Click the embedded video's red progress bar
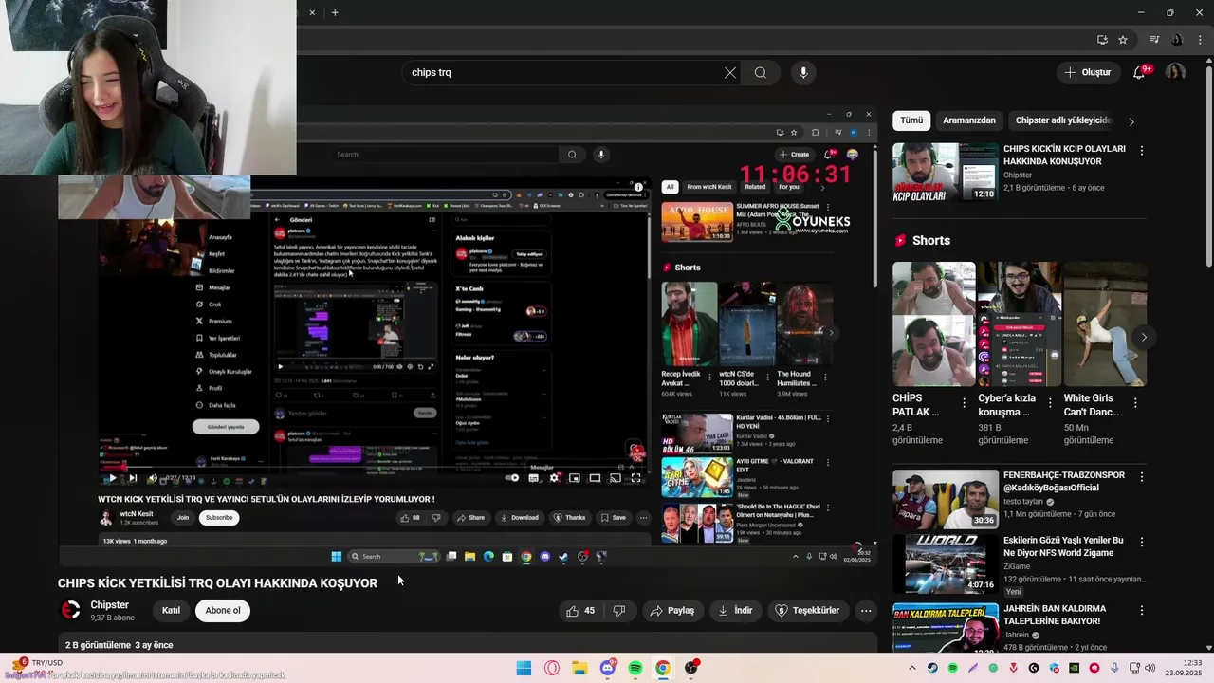This screenshot has height=683, width=1214. pos(114,467)
